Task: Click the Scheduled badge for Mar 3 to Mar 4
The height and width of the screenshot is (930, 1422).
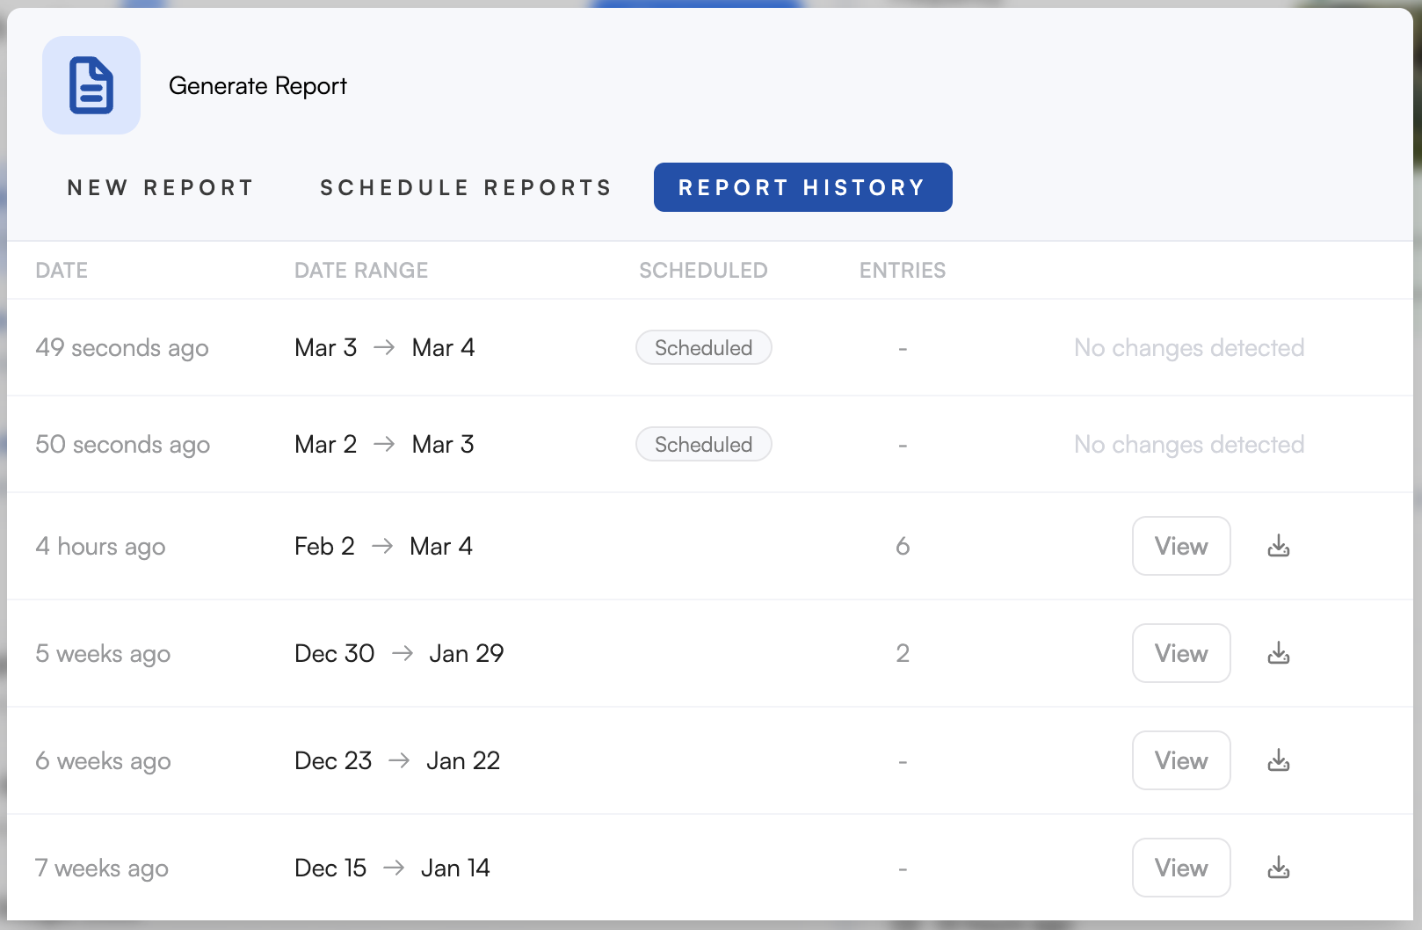Action: pyautogui.click(x=703, y=348)
